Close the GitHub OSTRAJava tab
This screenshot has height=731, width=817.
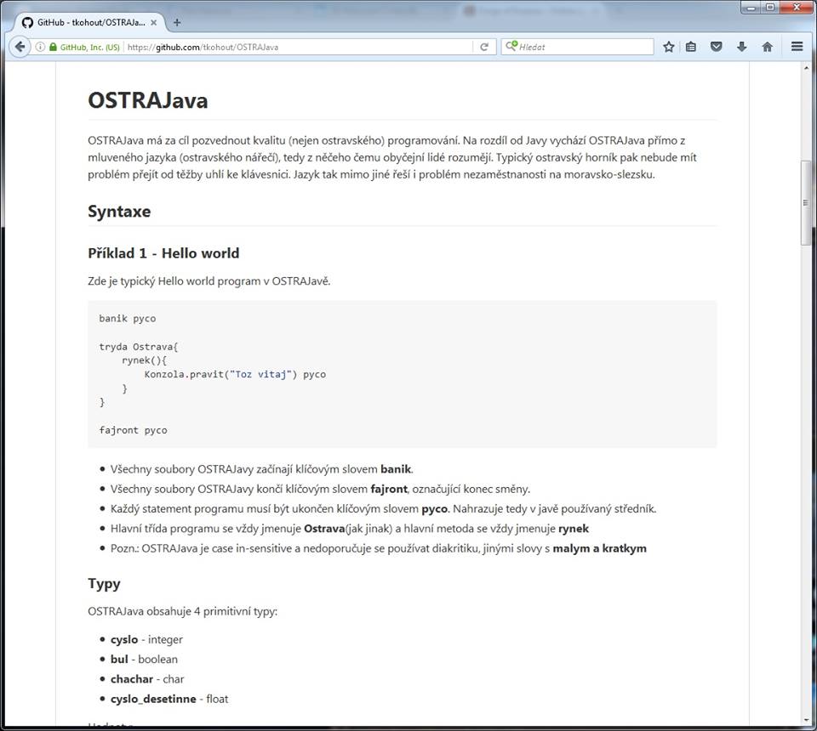(x=154, y=22)
